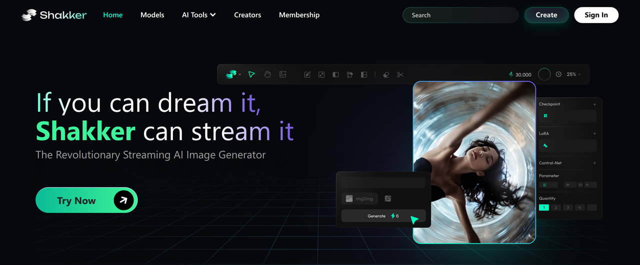
Task: Click the Sign In button
Action: (x=596, y=15)
